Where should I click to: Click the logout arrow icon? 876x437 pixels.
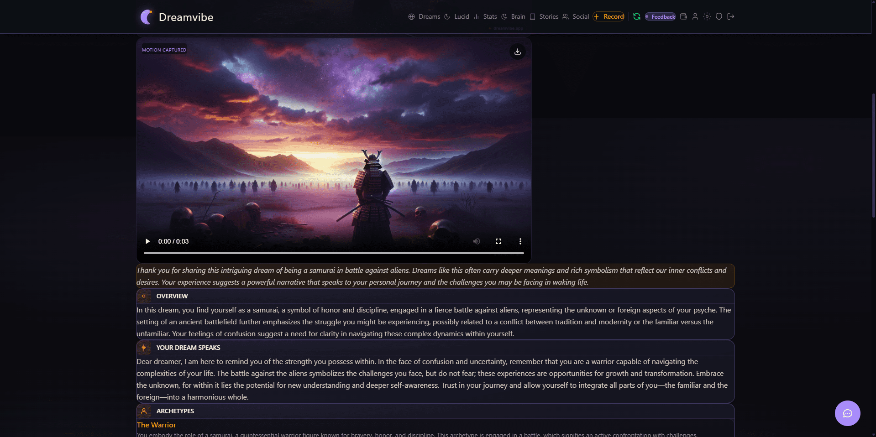coord(730,16)
